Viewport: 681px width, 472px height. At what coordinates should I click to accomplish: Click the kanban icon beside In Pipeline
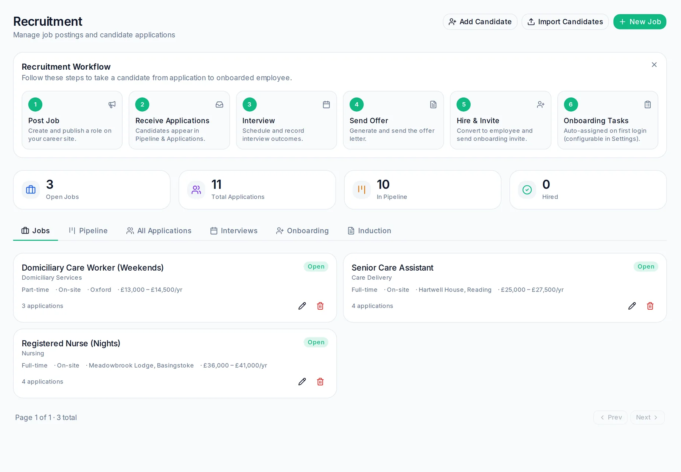[361, 190]
